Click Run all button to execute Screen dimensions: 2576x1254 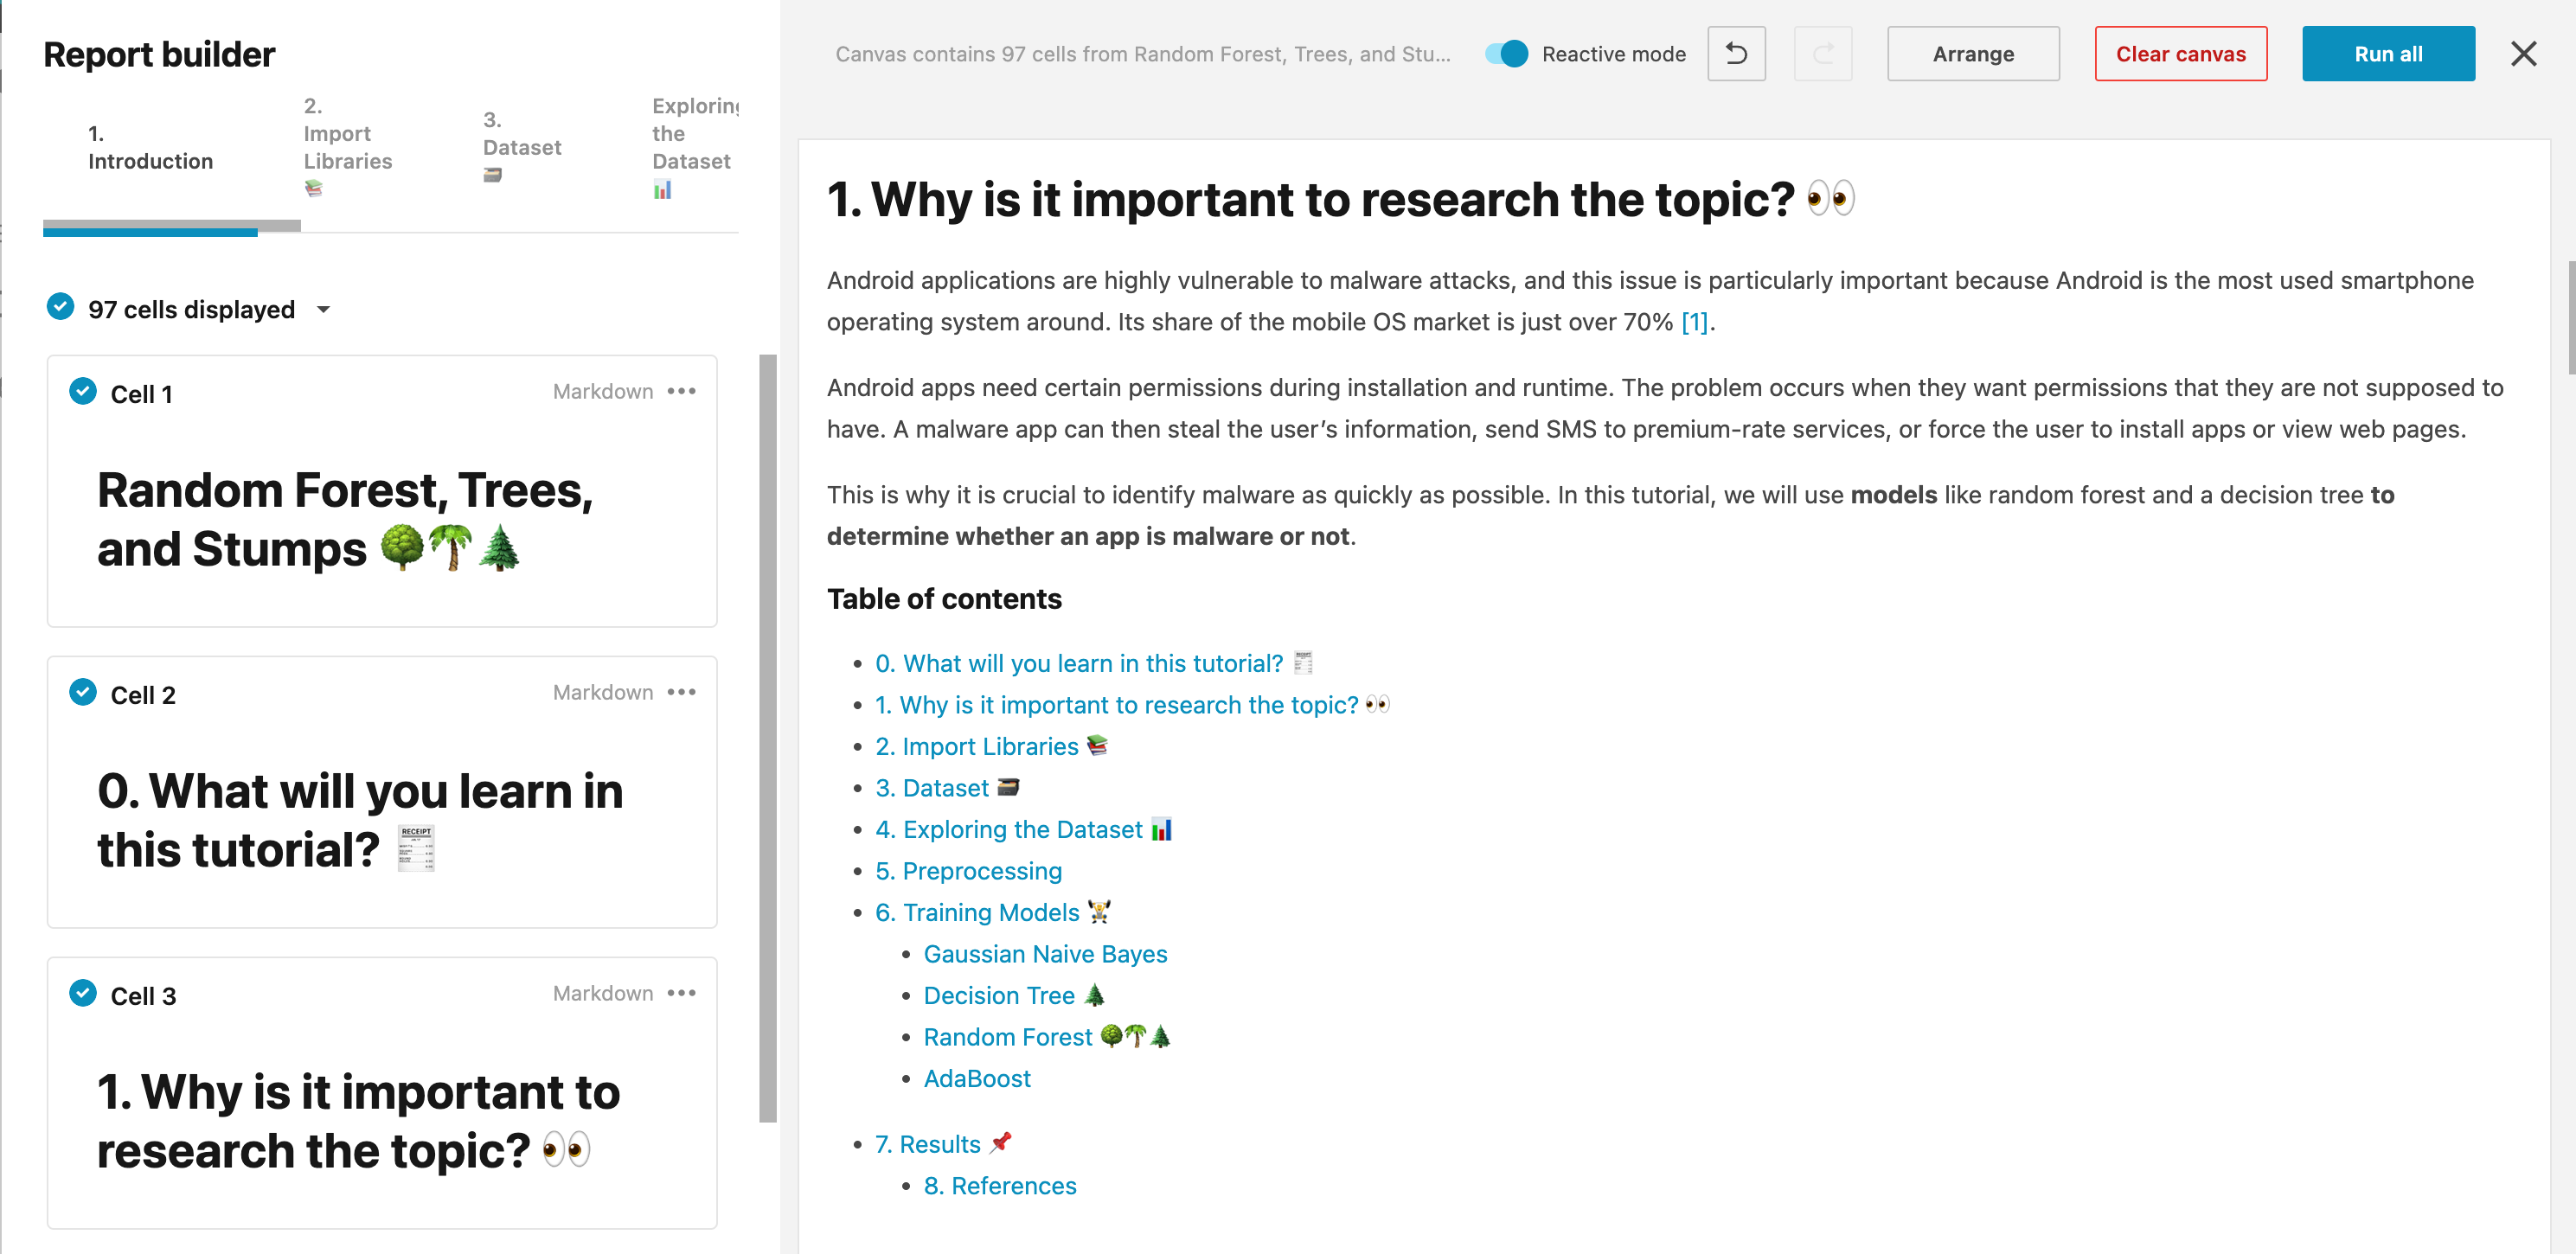coord(2387,53)
